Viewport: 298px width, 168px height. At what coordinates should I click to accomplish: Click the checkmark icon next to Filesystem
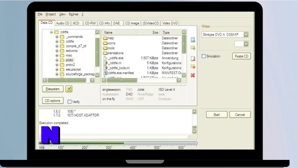pos(69,89)
